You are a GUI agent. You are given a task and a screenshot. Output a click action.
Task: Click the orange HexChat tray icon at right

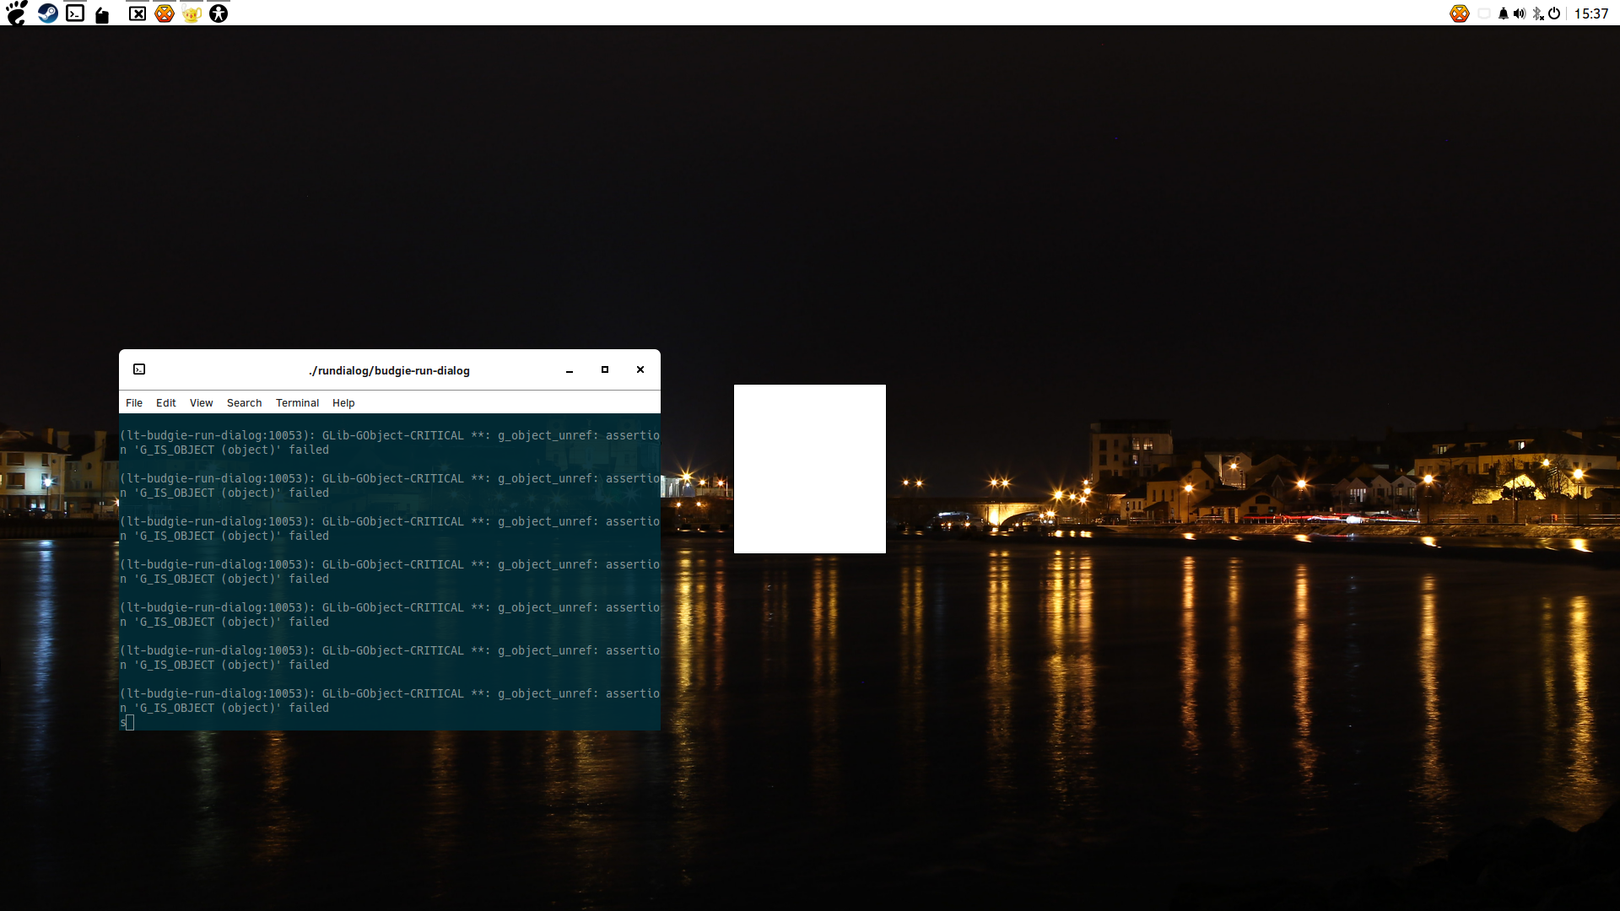1460,13
